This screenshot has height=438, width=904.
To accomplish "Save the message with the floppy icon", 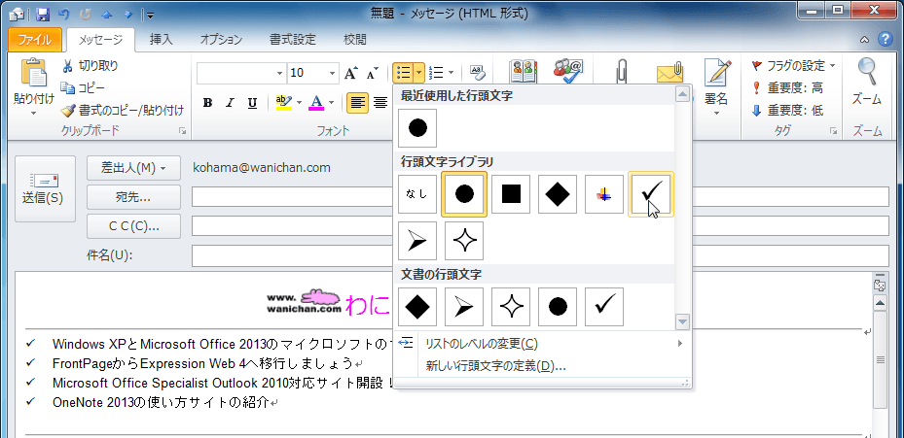I will click(43, 14).
